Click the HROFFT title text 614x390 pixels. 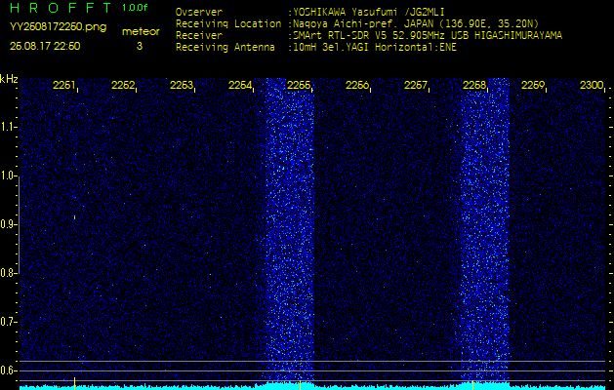click(61, 8)
